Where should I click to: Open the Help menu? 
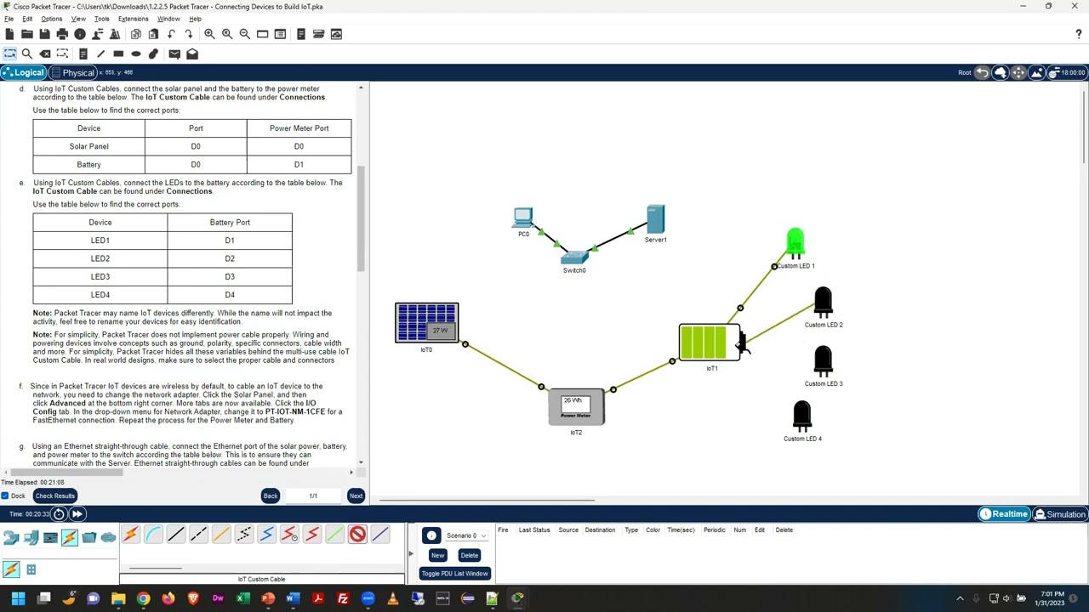[195, 19]
